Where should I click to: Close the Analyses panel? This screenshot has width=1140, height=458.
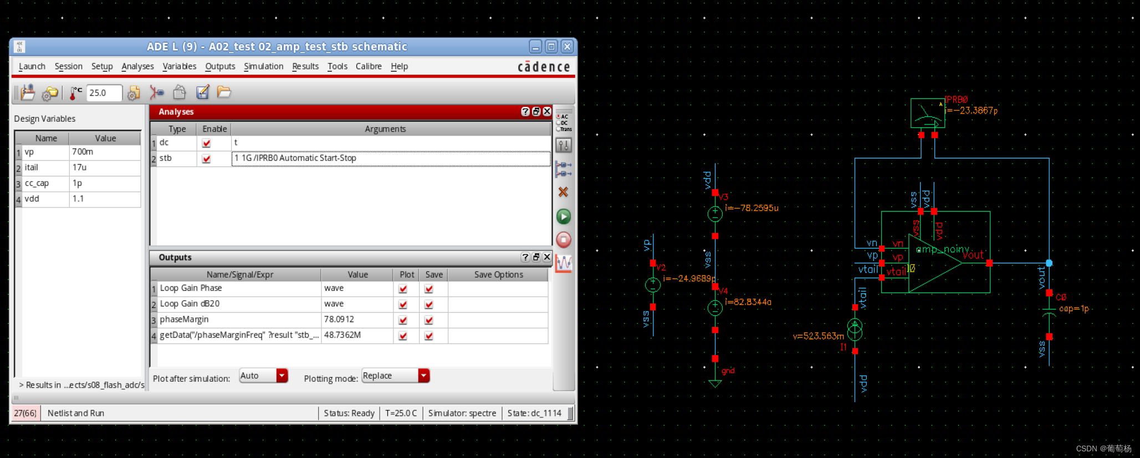(x=547, y=111)
